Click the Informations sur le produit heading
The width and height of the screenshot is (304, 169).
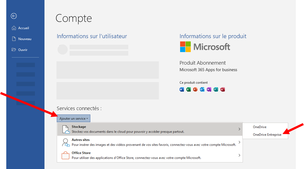pos(213,36)
